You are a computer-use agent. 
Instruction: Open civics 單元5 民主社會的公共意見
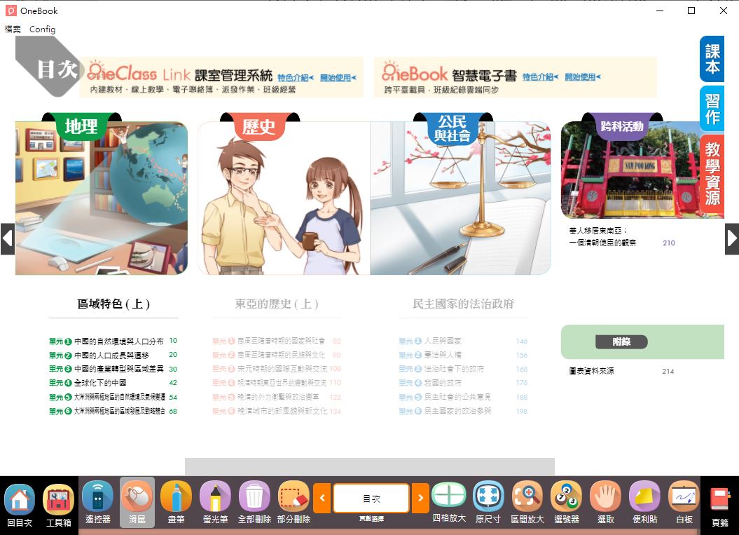[463, 398]
